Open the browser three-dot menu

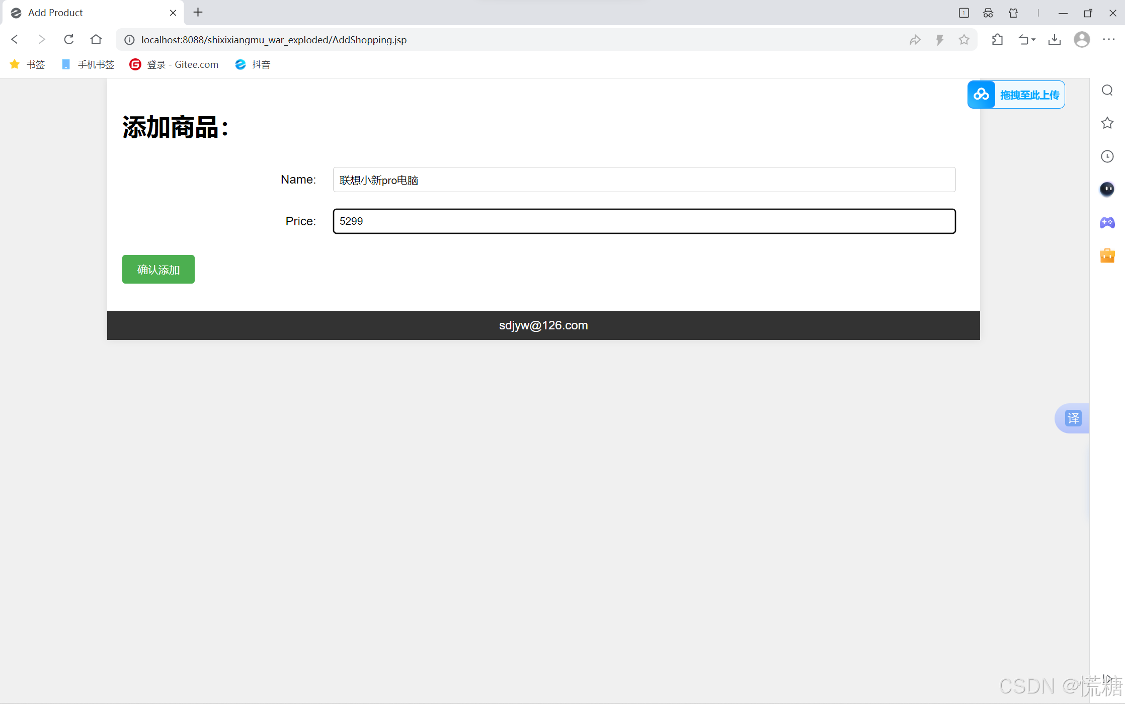coord(1109,39)
